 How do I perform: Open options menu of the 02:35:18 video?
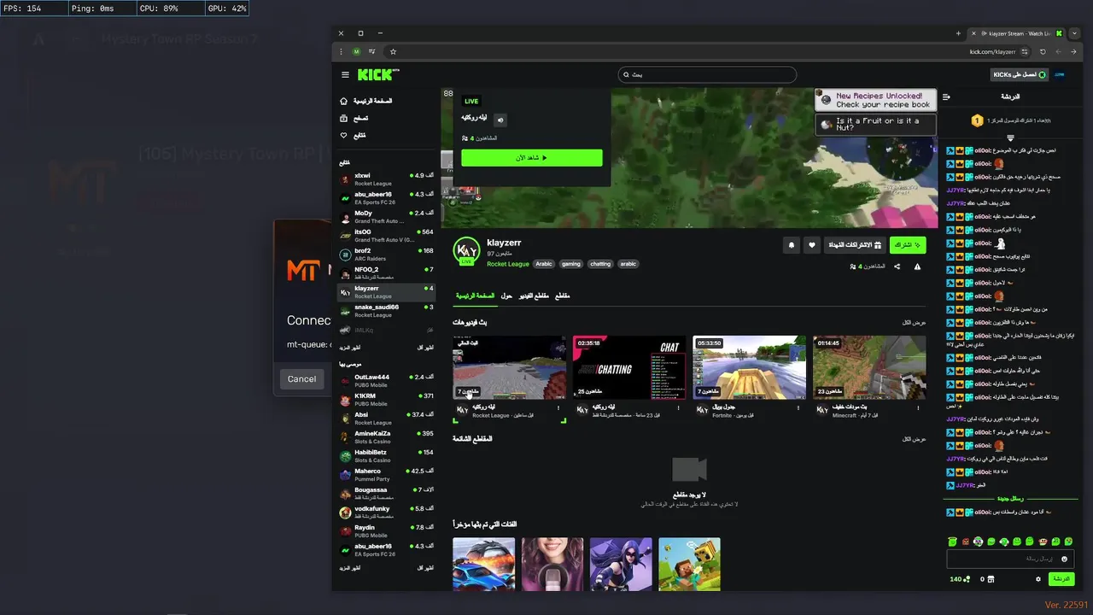(679, 407)
